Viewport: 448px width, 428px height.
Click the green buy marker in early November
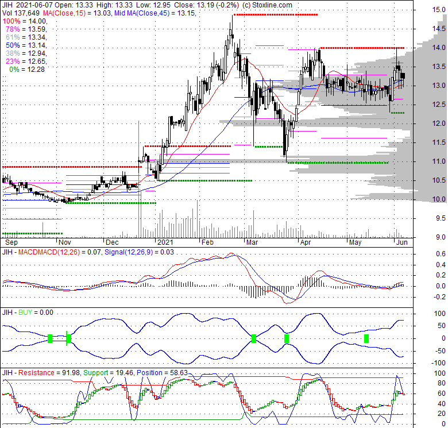coord(68,338)
